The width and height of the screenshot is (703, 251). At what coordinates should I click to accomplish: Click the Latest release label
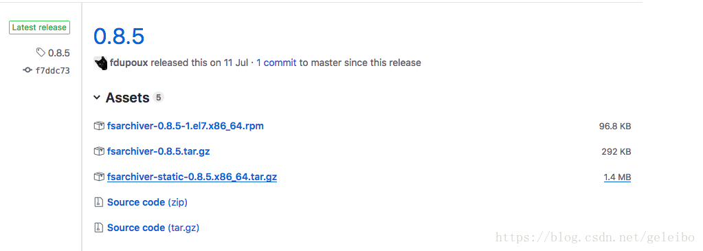[x=39, y=28]
